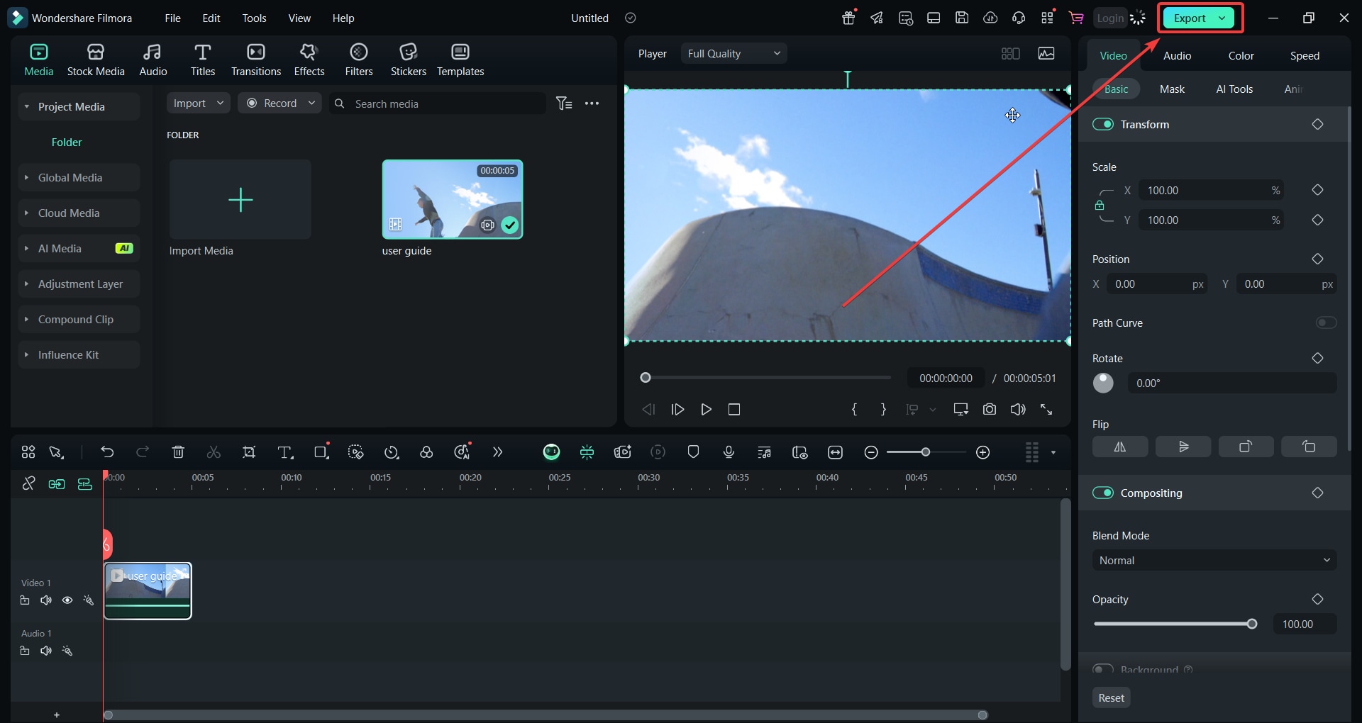The image size is (1362, 723).
Task: Mute the Audio 1 track
Action: click(x=46, y=651)
